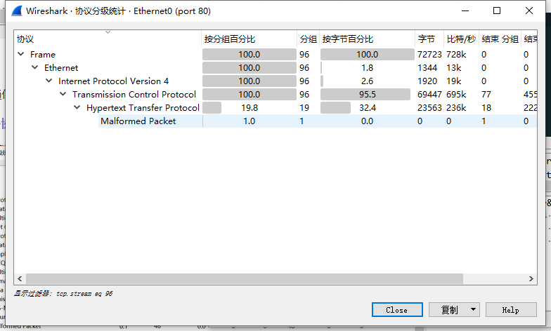Image resolution: width=551 pixels, height=331 pixels.
Task: Click the 18 end packets value
Action: (x=486, y=108)
